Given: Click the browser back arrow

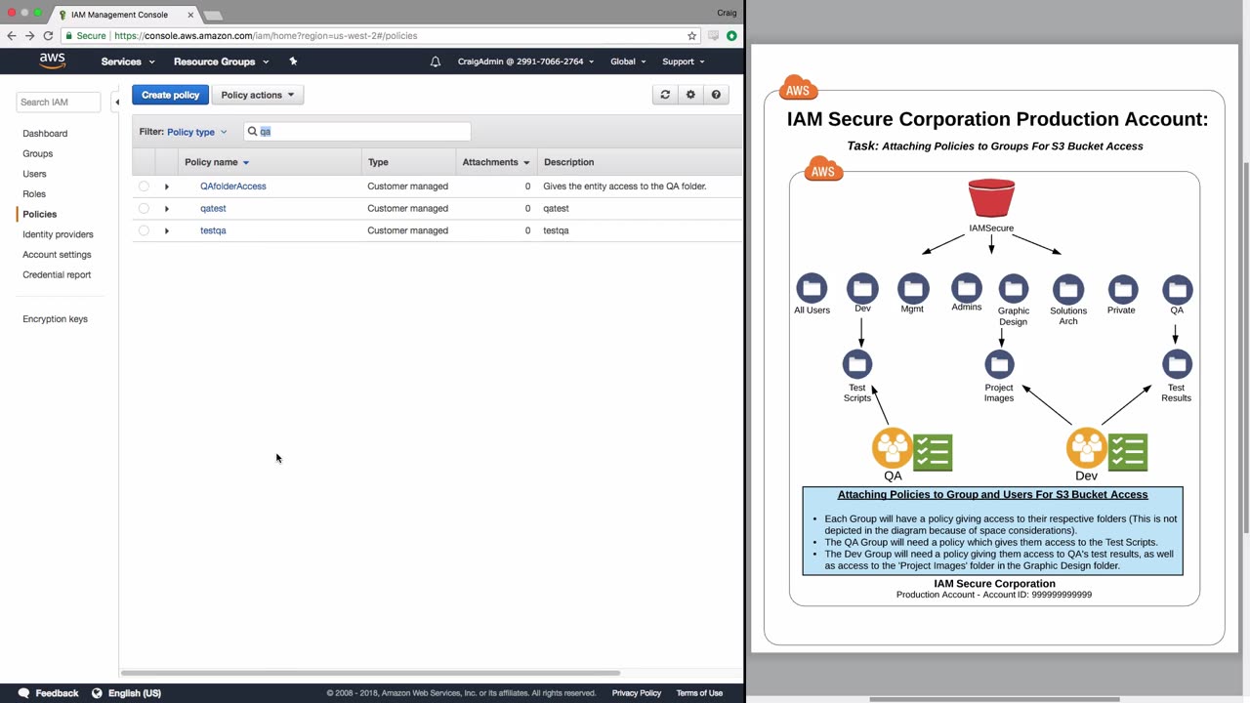Looking at the screenshot, I should tap(12, 35).
